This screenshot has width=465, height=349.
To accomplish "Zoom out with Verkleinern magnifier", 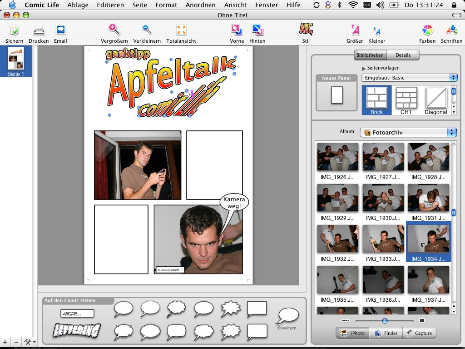I will (x=147, y=30).
